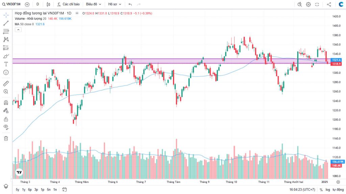Viewport: 346px width, 194px height.
Task: Open the Fibonacci retracement tools
Action: pos(6,31)
